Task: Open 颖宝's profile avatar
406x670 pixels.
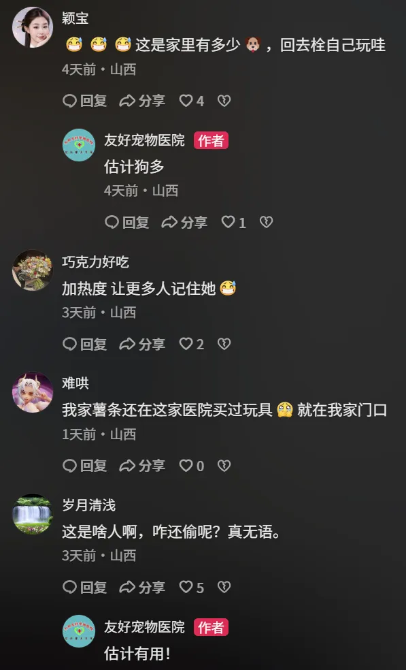Action: tap(33, 27)
